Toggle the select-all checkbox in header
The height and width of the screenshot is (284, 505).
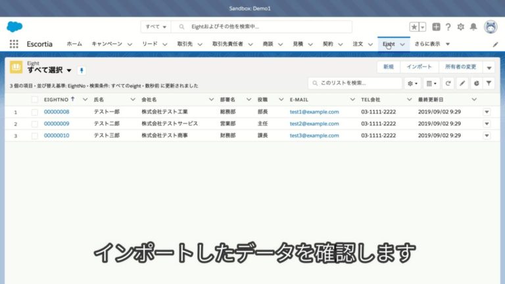point(34,100)
